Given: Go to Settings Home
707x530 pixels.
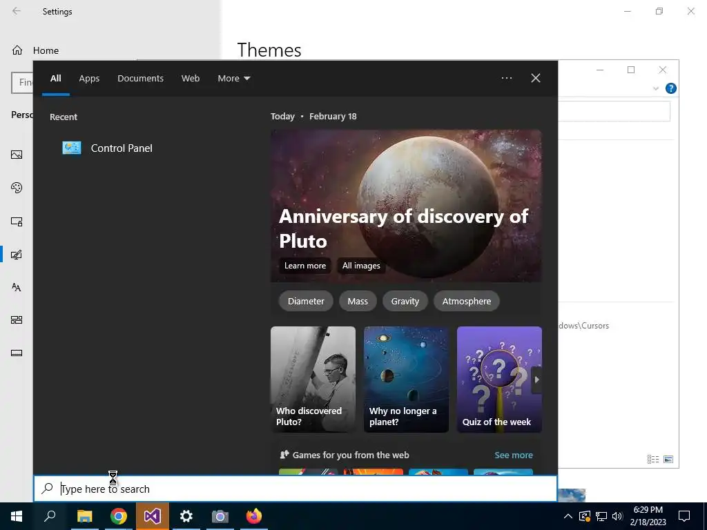Looking at the screenshot, I should [x=35, y=50].
